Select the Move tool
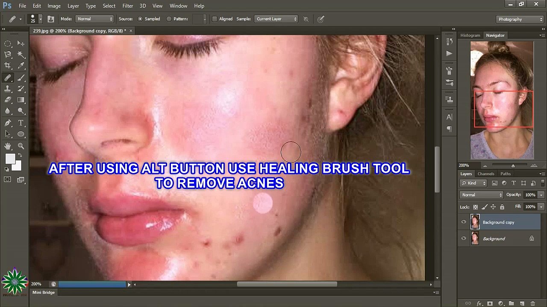Image resolution: width=547 pixels, height=307 pixels. coord(21,43)
